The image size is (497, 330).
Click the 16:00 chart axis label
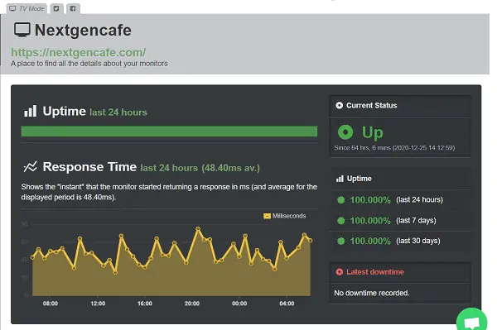145,304
